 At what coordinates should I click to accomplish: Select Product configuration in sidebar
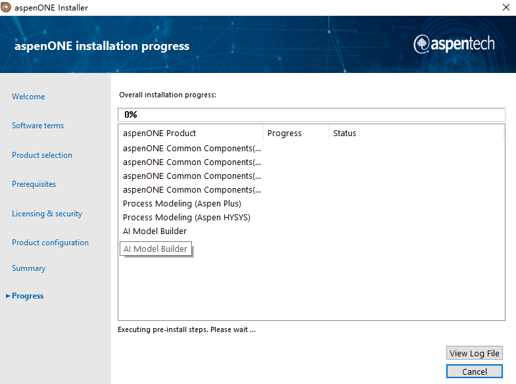point(50,243)
